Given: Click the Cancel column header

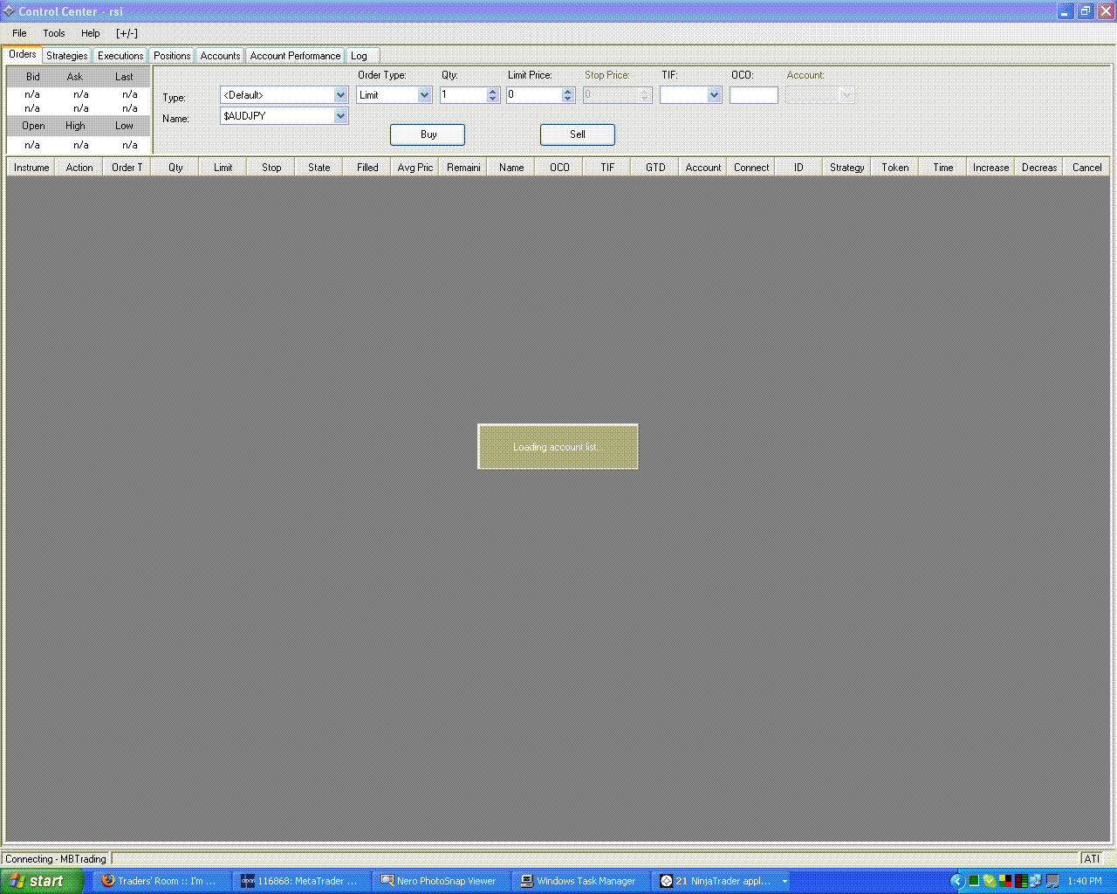Looking at the screenshot, I should [1086, 168].
